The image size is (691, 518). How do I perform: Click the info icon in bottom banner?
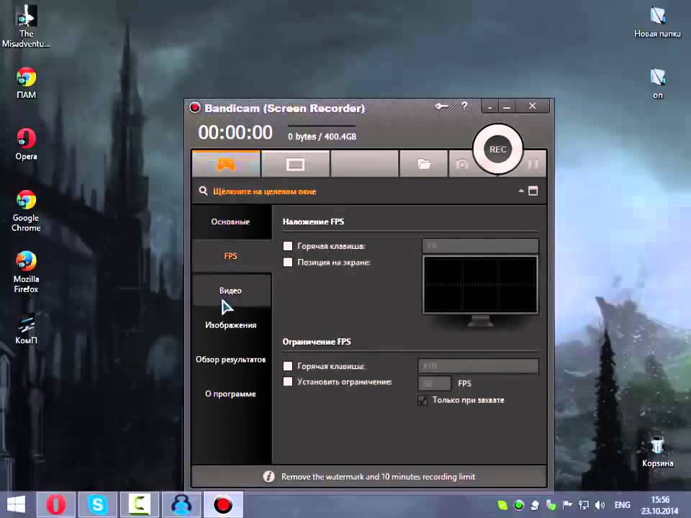(268, 476)
